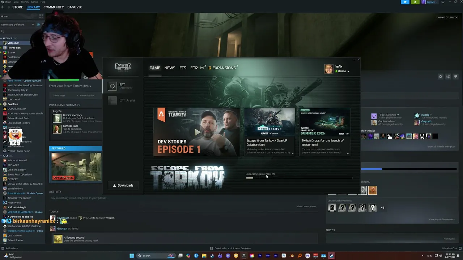Open the ETS tab in launcher
The image size is (463, 260).
click(183, 68)
